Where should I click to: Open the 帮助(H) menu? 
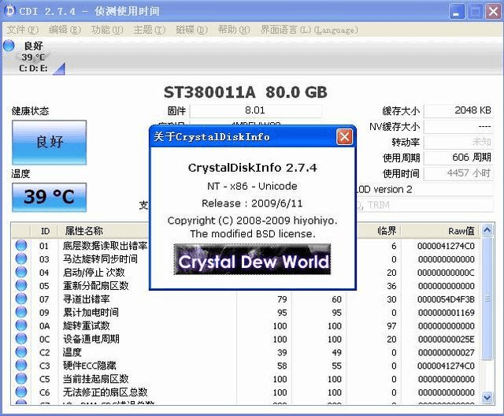pyautogui.click(x=234, y=30)
